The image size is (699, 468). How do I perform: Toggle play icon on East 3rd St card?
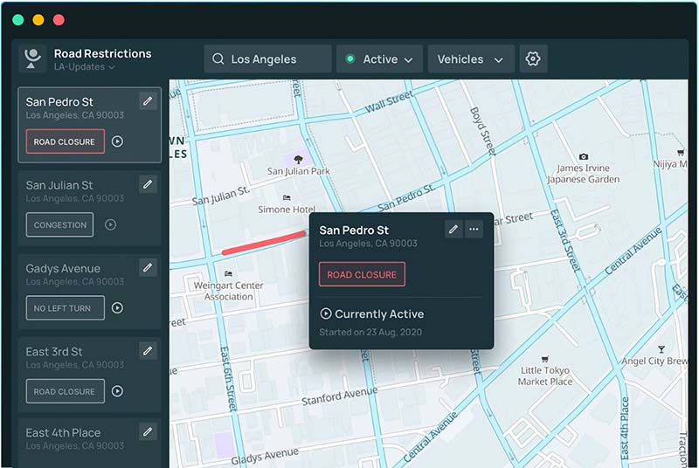(x=117, y=391)
